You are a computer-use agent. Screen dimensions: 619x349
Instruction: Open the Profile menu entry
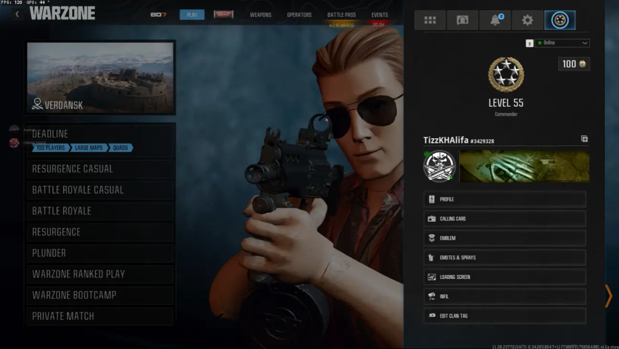[x=504, y=199]
